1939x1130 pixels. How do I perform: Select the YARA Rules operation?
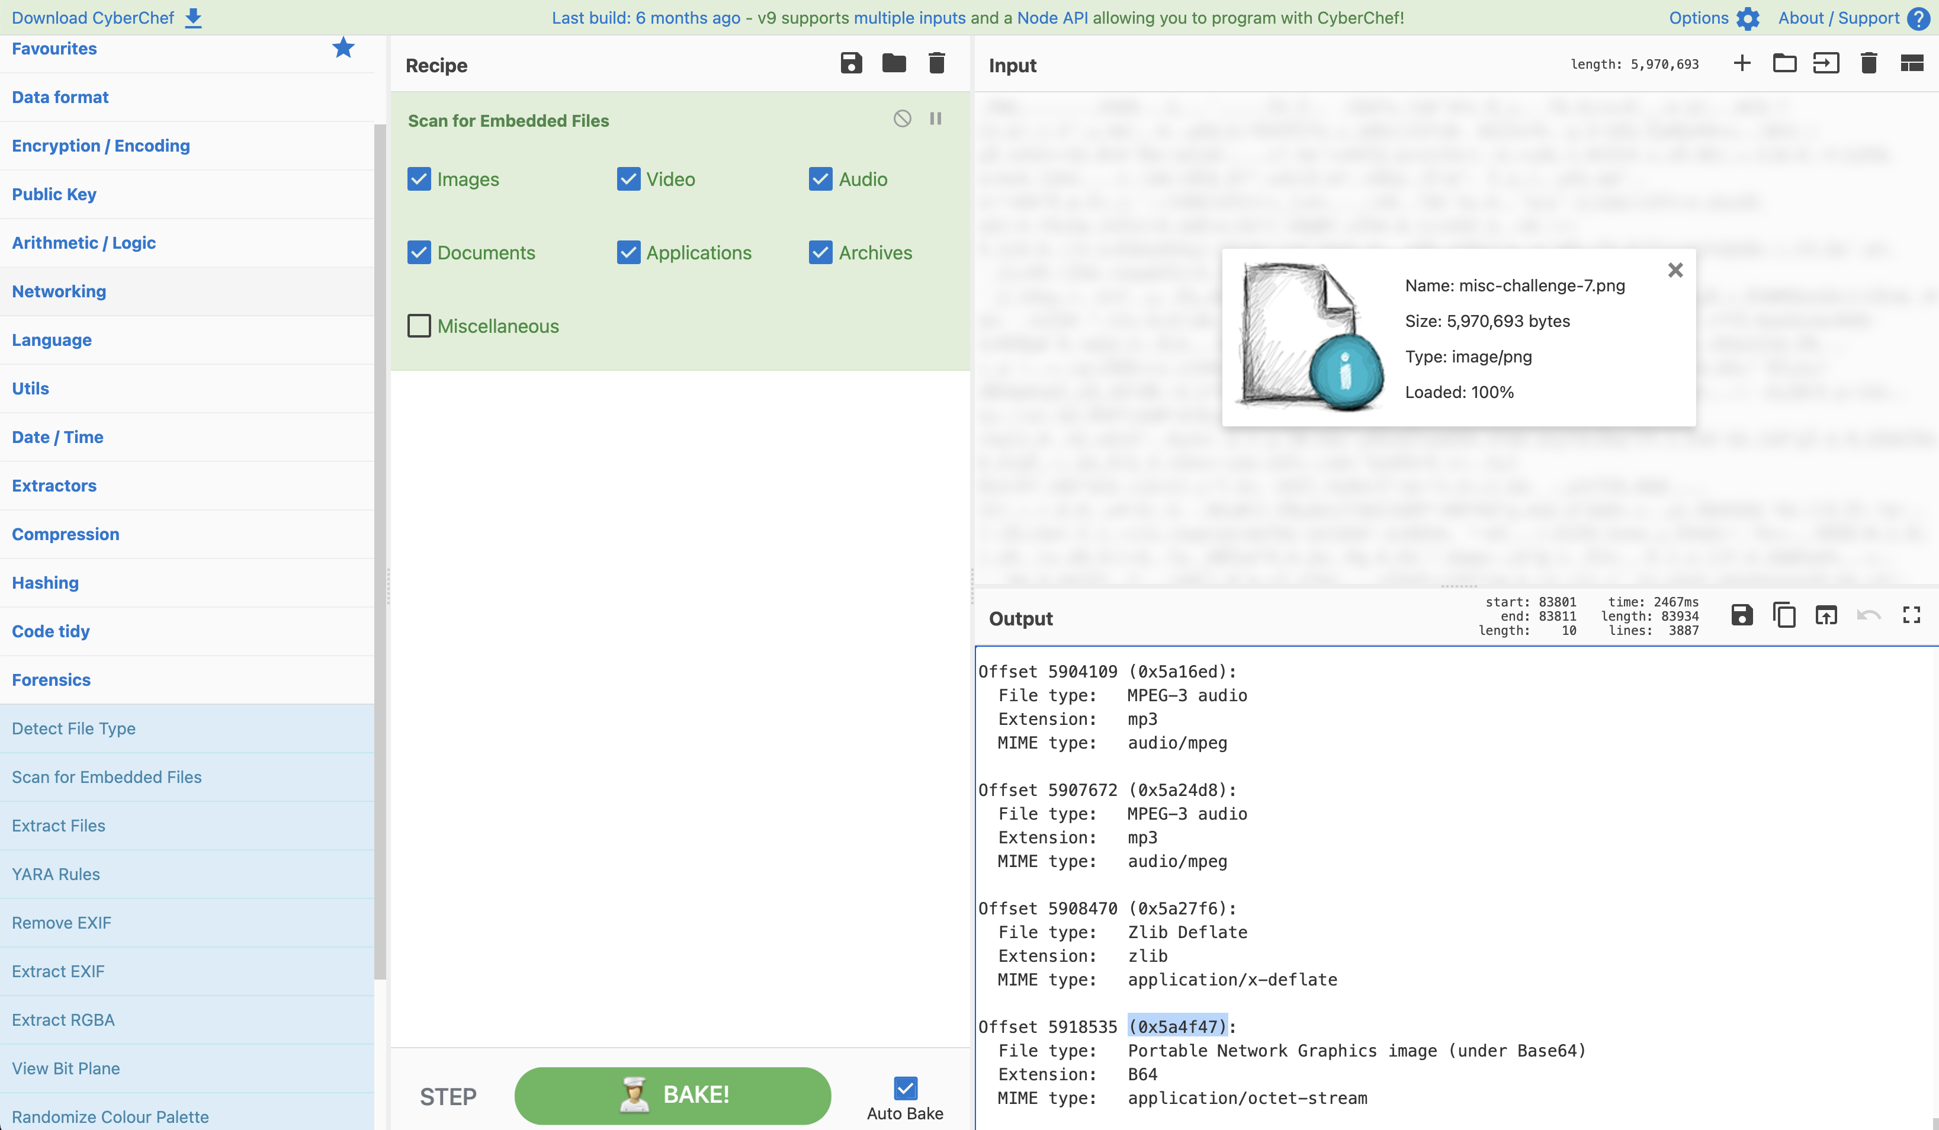187,874
